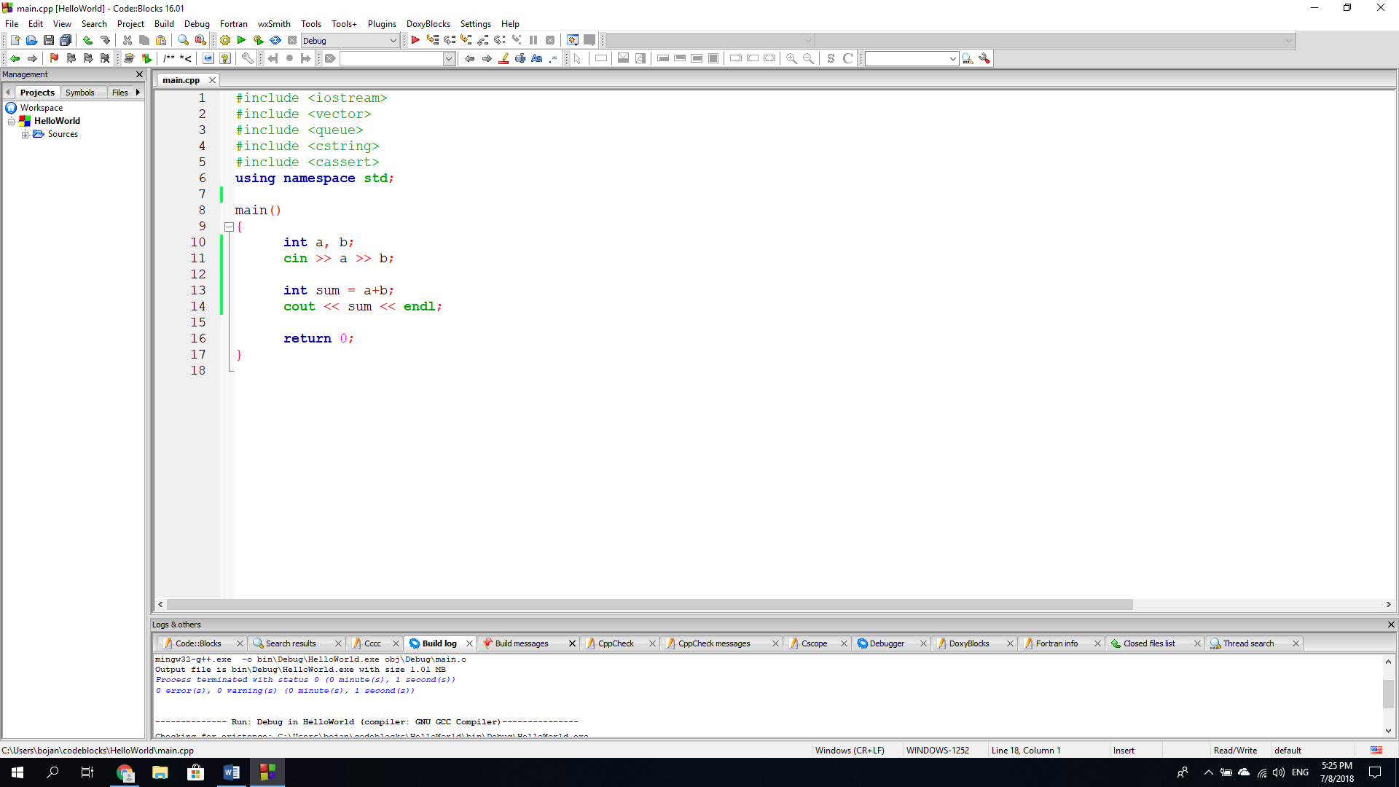
Task: Switch to the Symbols tab
Action: (x=80, y=93)
